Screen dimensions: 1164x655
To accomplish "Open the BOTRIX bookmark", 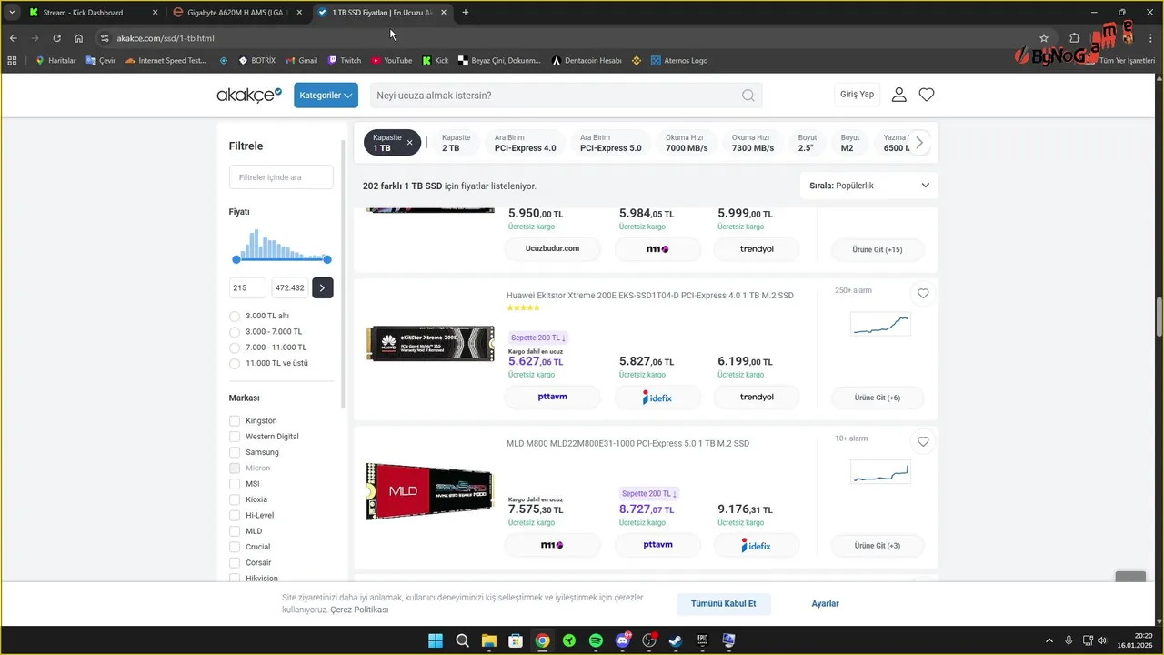I will [256, 61].
